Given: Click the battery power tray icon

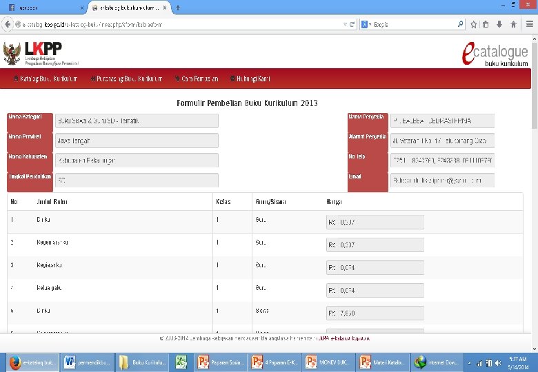Looking at the screenshot, I should click(489, 363).
